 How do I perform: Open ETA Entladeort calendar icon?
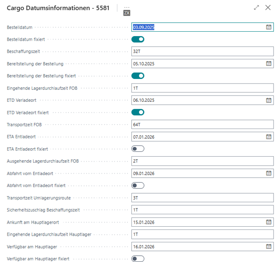(269, 137)
